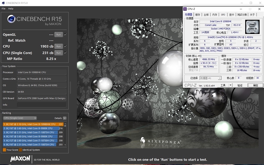Click the 16 MBytes L3 cache value
Viewport: 264px width, 165px height.
(242, 70)
